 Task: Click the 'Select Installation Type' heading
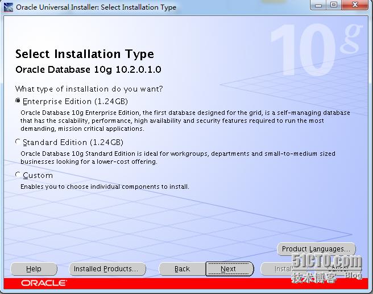tap(85, 54)
